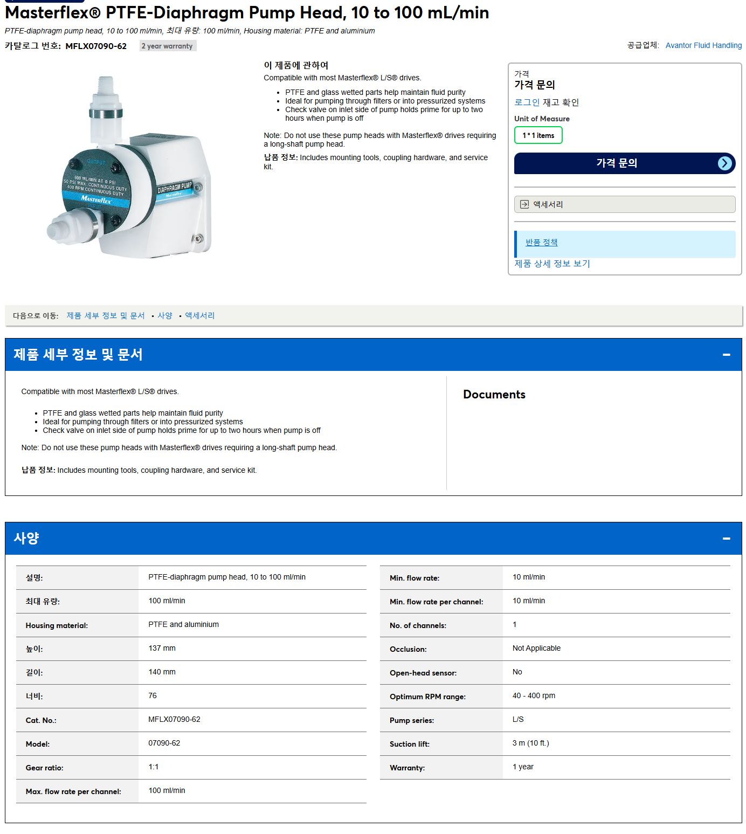The height and width of the screenshot is (834, 746).
Task: Click the Documents heading
Action: click(494, 395)
